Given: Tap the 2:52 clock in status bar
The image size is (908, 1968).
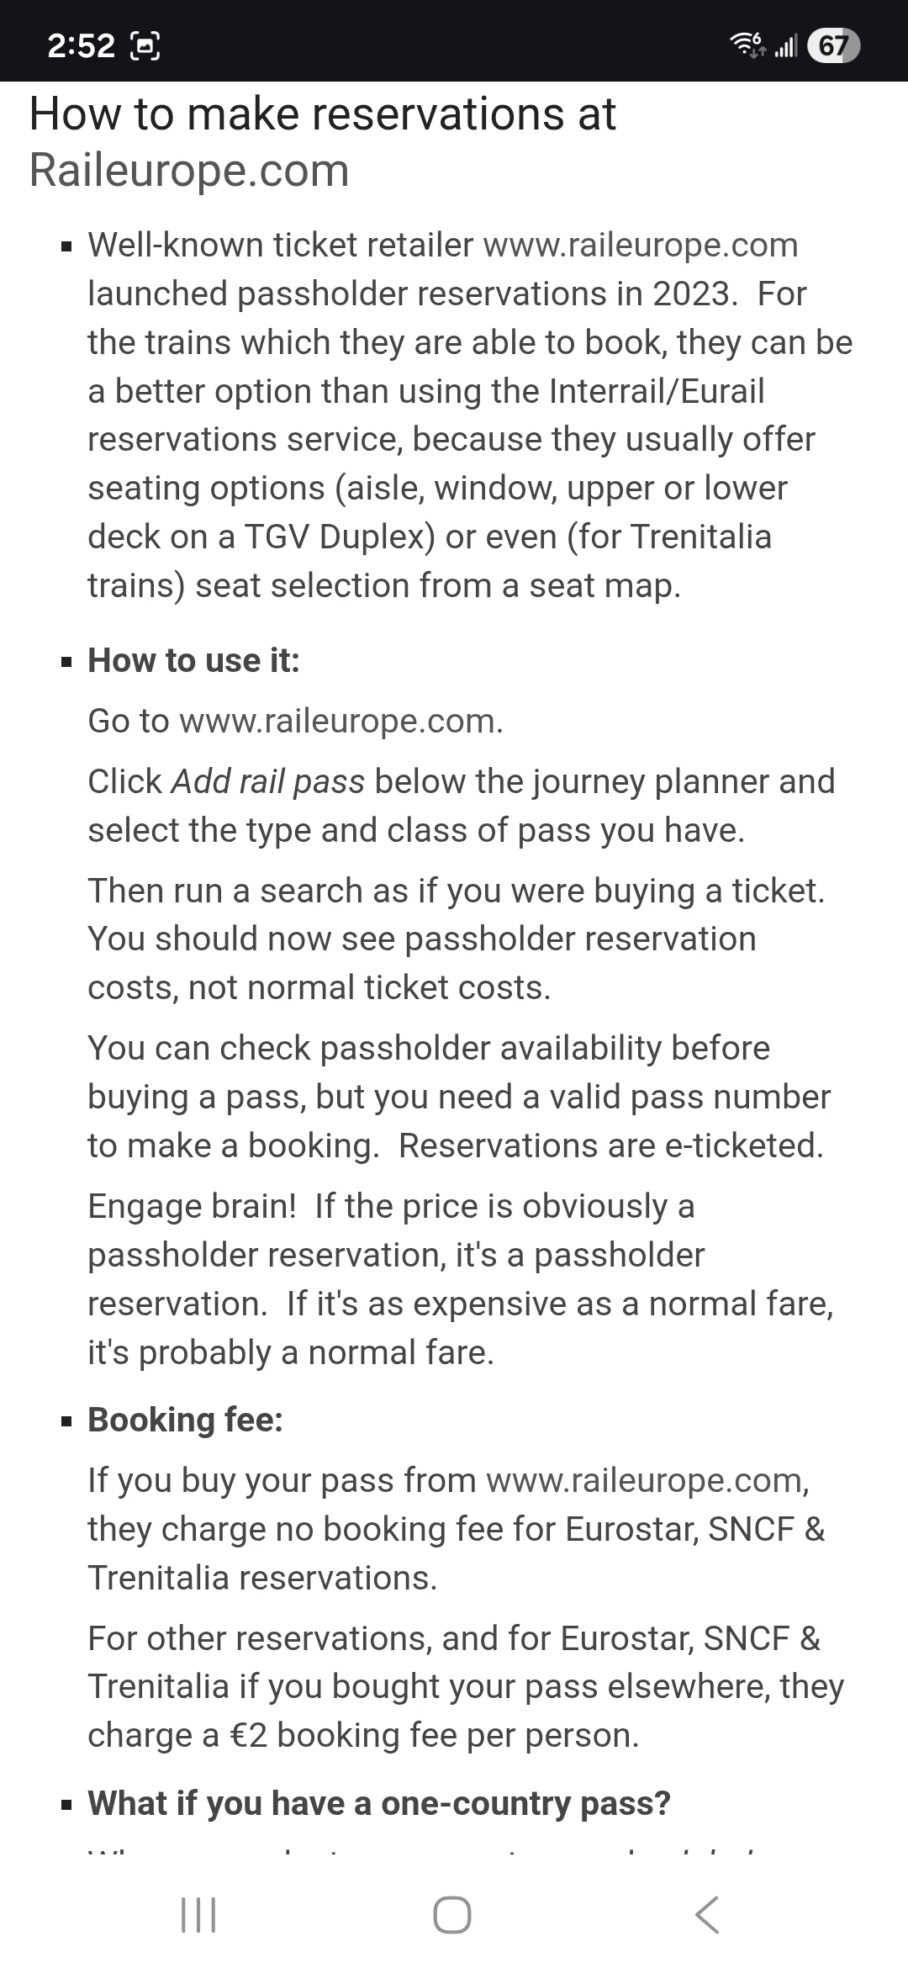Looking at the screenshot, I should 81,45.
